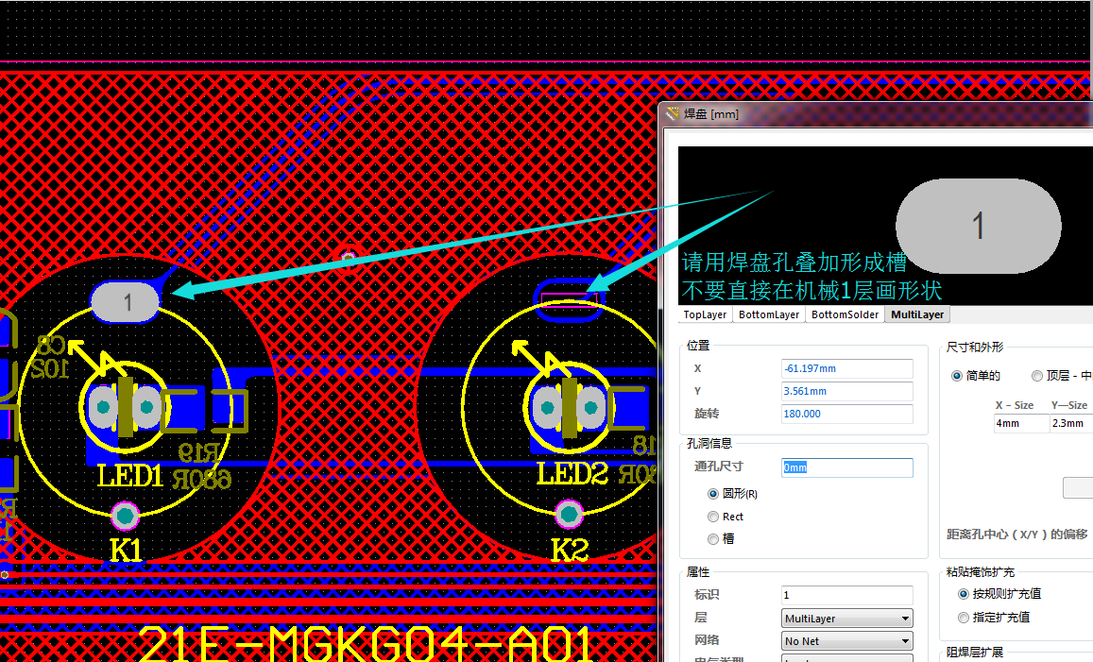This screenshot has height=662, width=1093.
Task: Select the 圆形(R) round hole option
Action: (x=713, y=494)
